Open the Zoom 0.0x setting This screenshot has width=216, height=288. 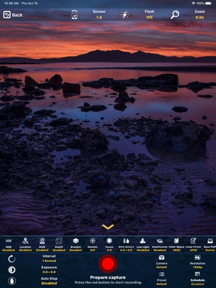(200, 14)
